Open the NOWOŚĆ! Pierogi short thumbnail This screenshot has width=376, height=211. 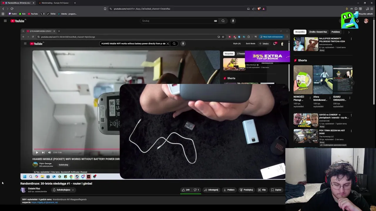[303, 80]
